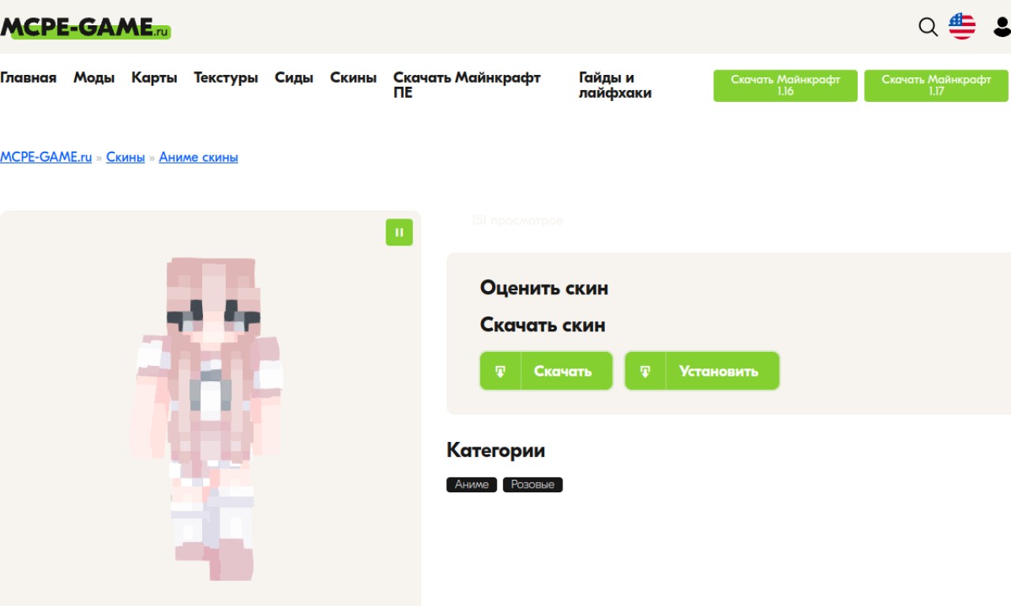Viewport: 1011px width, 606px height.
Task: Open the Сиды menu section
Action: (294, 77)
